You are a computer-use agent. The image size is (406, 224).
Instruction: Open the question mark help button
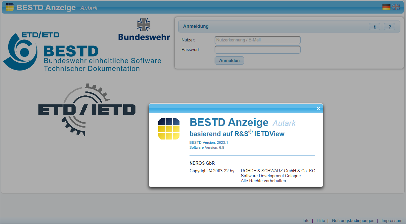click(x=389, y=27)
